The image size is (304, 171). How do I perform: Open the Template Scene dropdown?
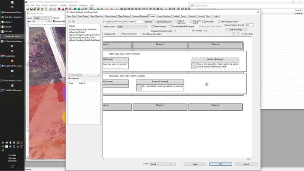(132, 27)
